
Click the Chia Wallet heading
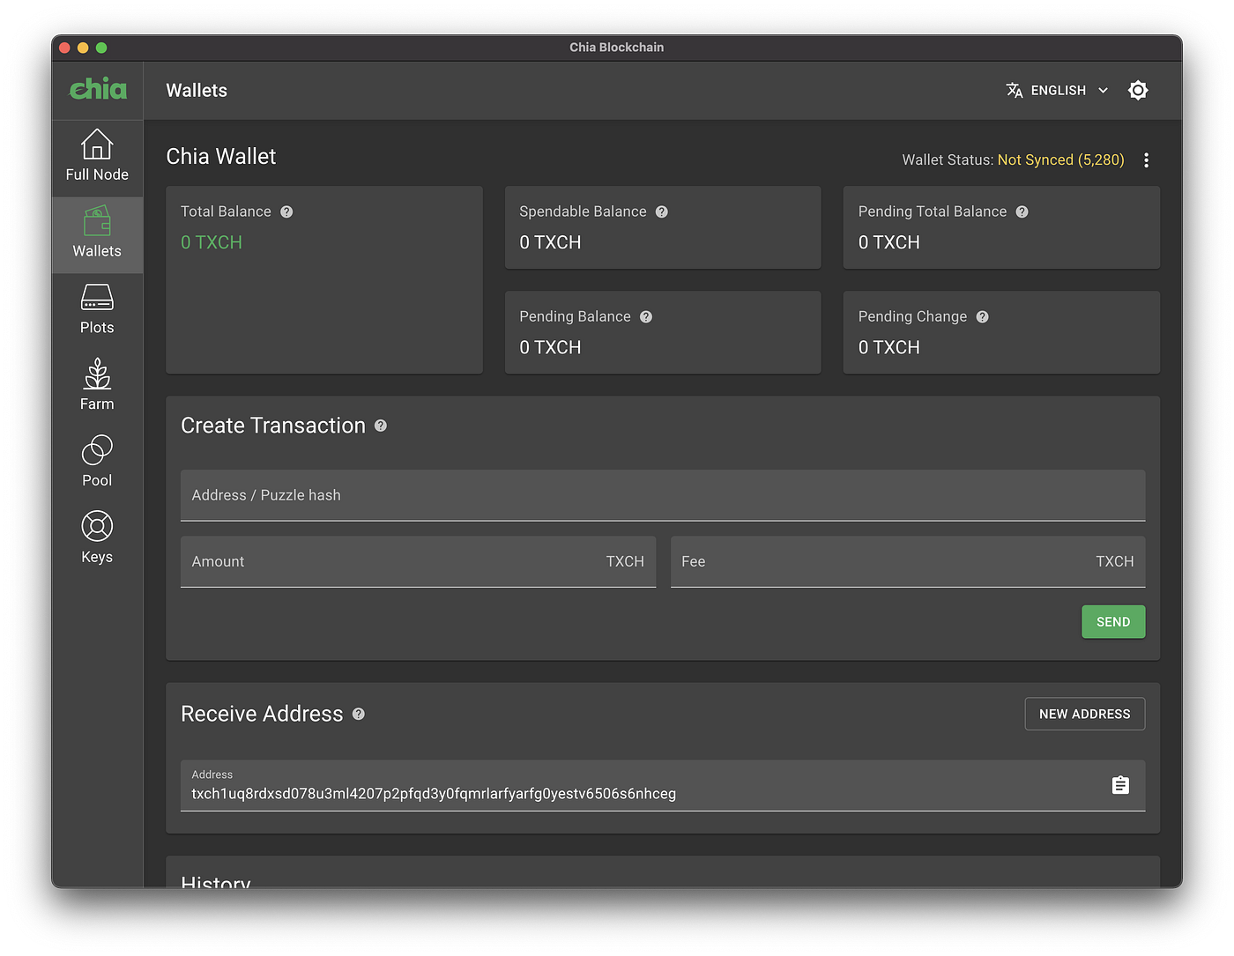pos(221,157)
